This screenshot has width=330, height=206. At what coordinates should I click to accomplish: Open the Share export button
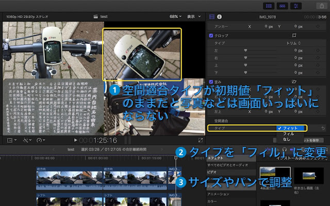[x=322, y=6]
